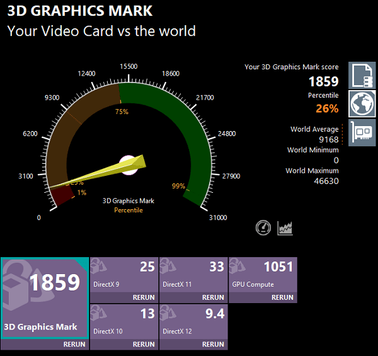Switch to the distribution chart view
The image size is (378, 356).
(285, 228)
